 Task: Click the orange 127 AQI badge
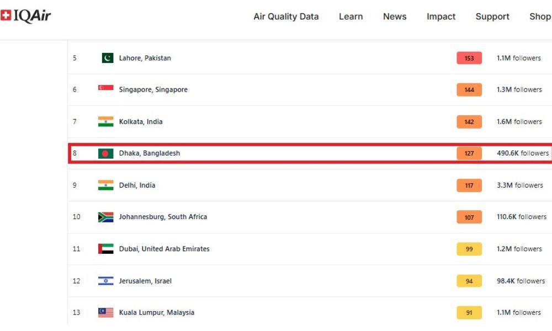tap(469, 153)
